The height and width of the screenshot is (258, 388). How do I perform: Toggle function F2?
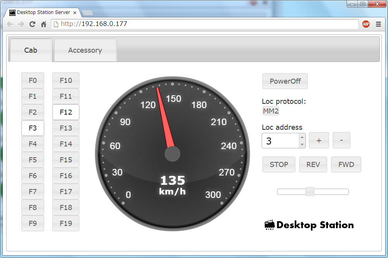point(33,112)
